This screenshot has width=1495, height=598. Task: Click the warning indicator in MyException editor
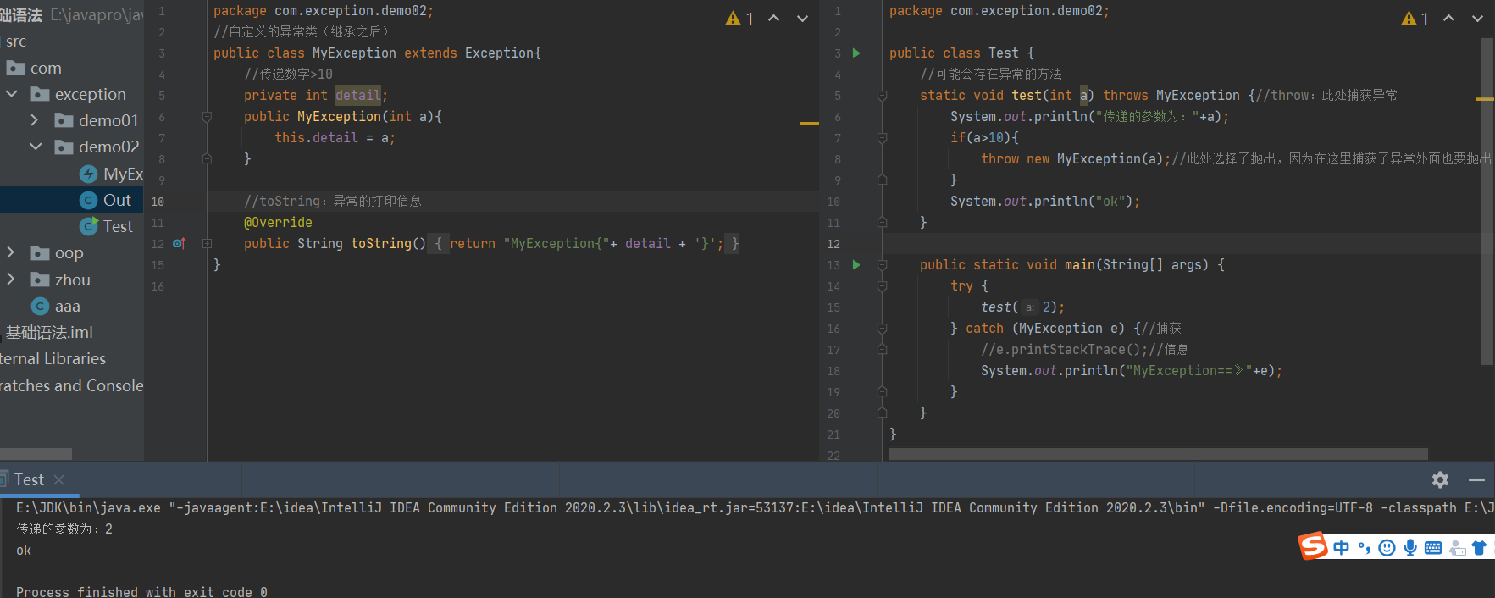(x=739, y=19)
